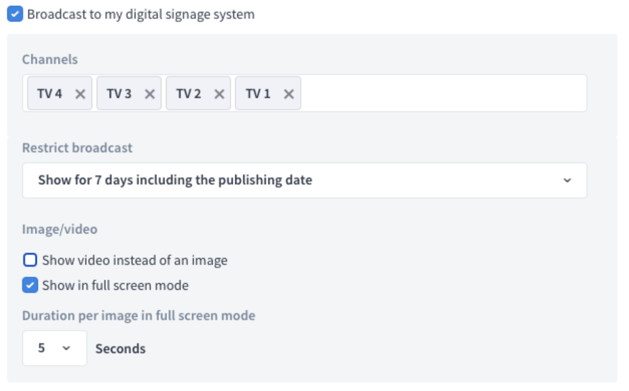Click the Duration per image label
The width and height of the screenshot is (629, 391).
click(139, 315)
